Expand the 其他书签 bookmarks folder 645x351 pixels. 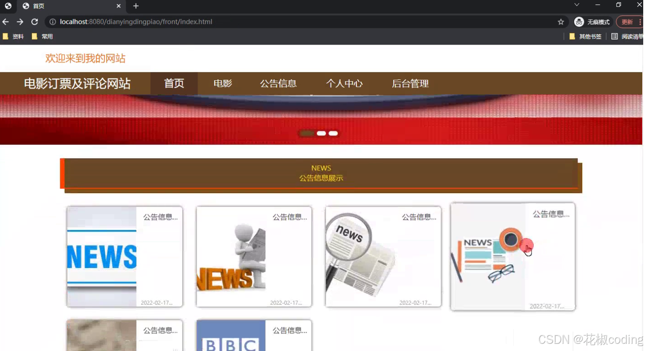(586, 36)
